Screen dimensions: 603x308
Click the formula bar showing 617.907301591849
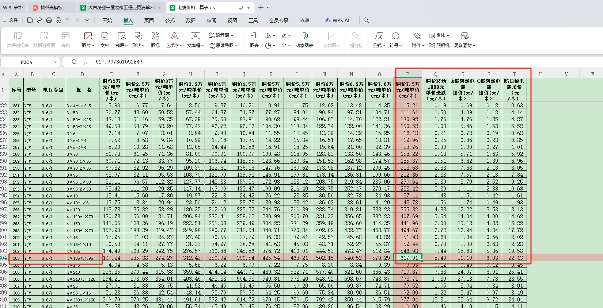(x=347, y=62)
